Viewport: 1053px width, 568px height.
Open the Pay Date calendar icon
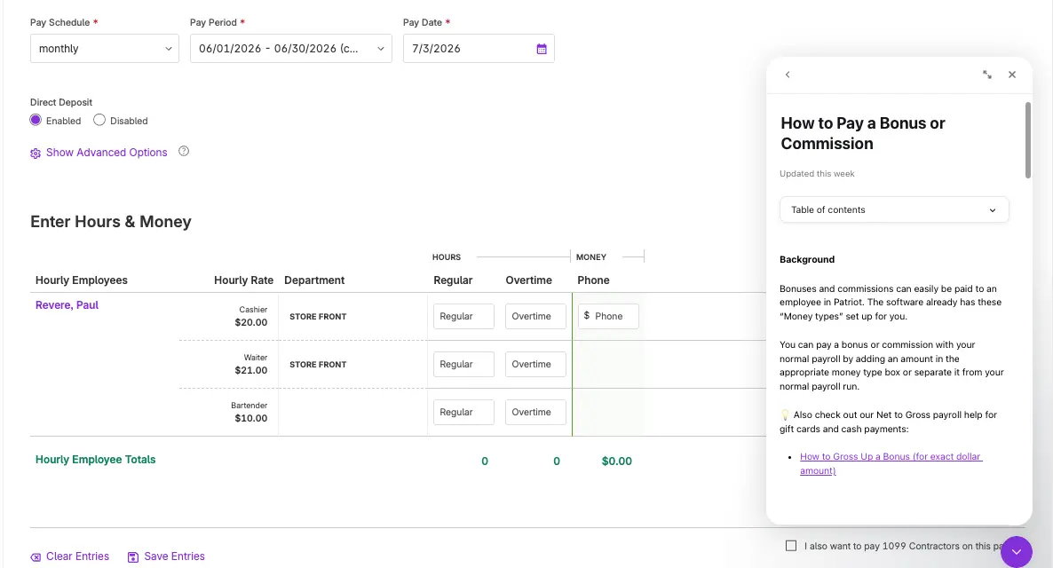point(542,49)
